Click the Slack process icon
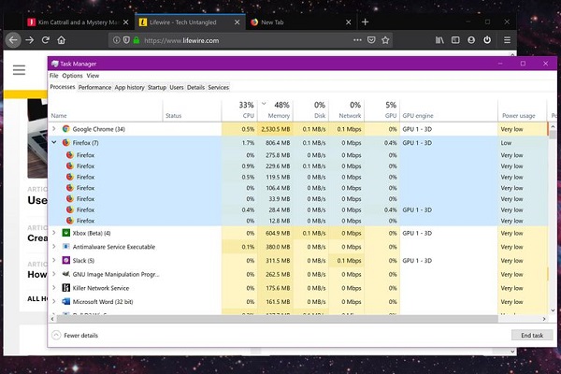Image resolution: width=561 pixels, height=374 pixels. pyautogui.click(x=65, y=260)
